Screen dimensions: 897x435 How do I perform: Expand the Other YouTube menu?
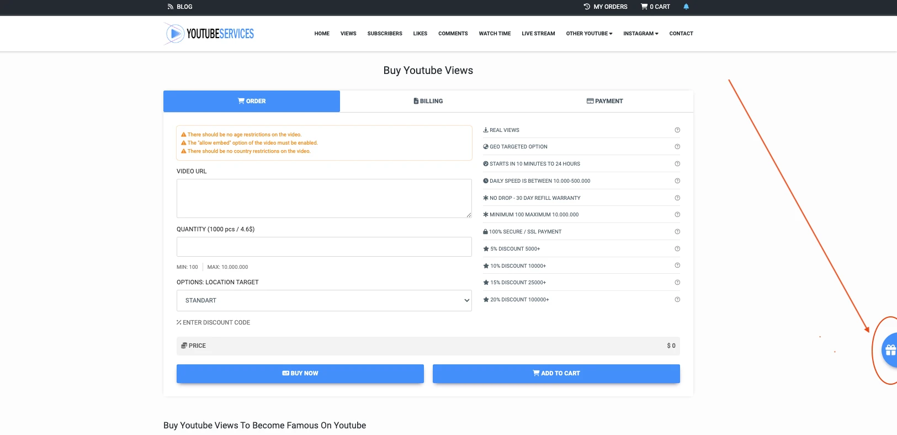coord(589,34)
